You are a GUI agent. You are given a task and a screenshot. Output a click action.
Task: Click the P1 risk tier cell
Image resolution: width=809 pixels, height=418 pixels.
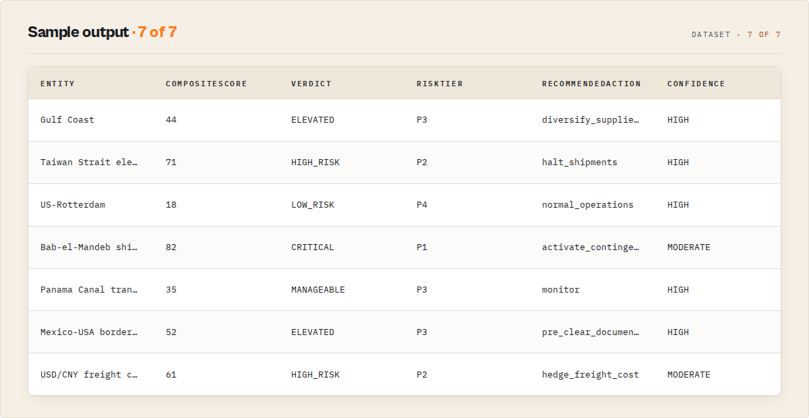tap(422, 247)
